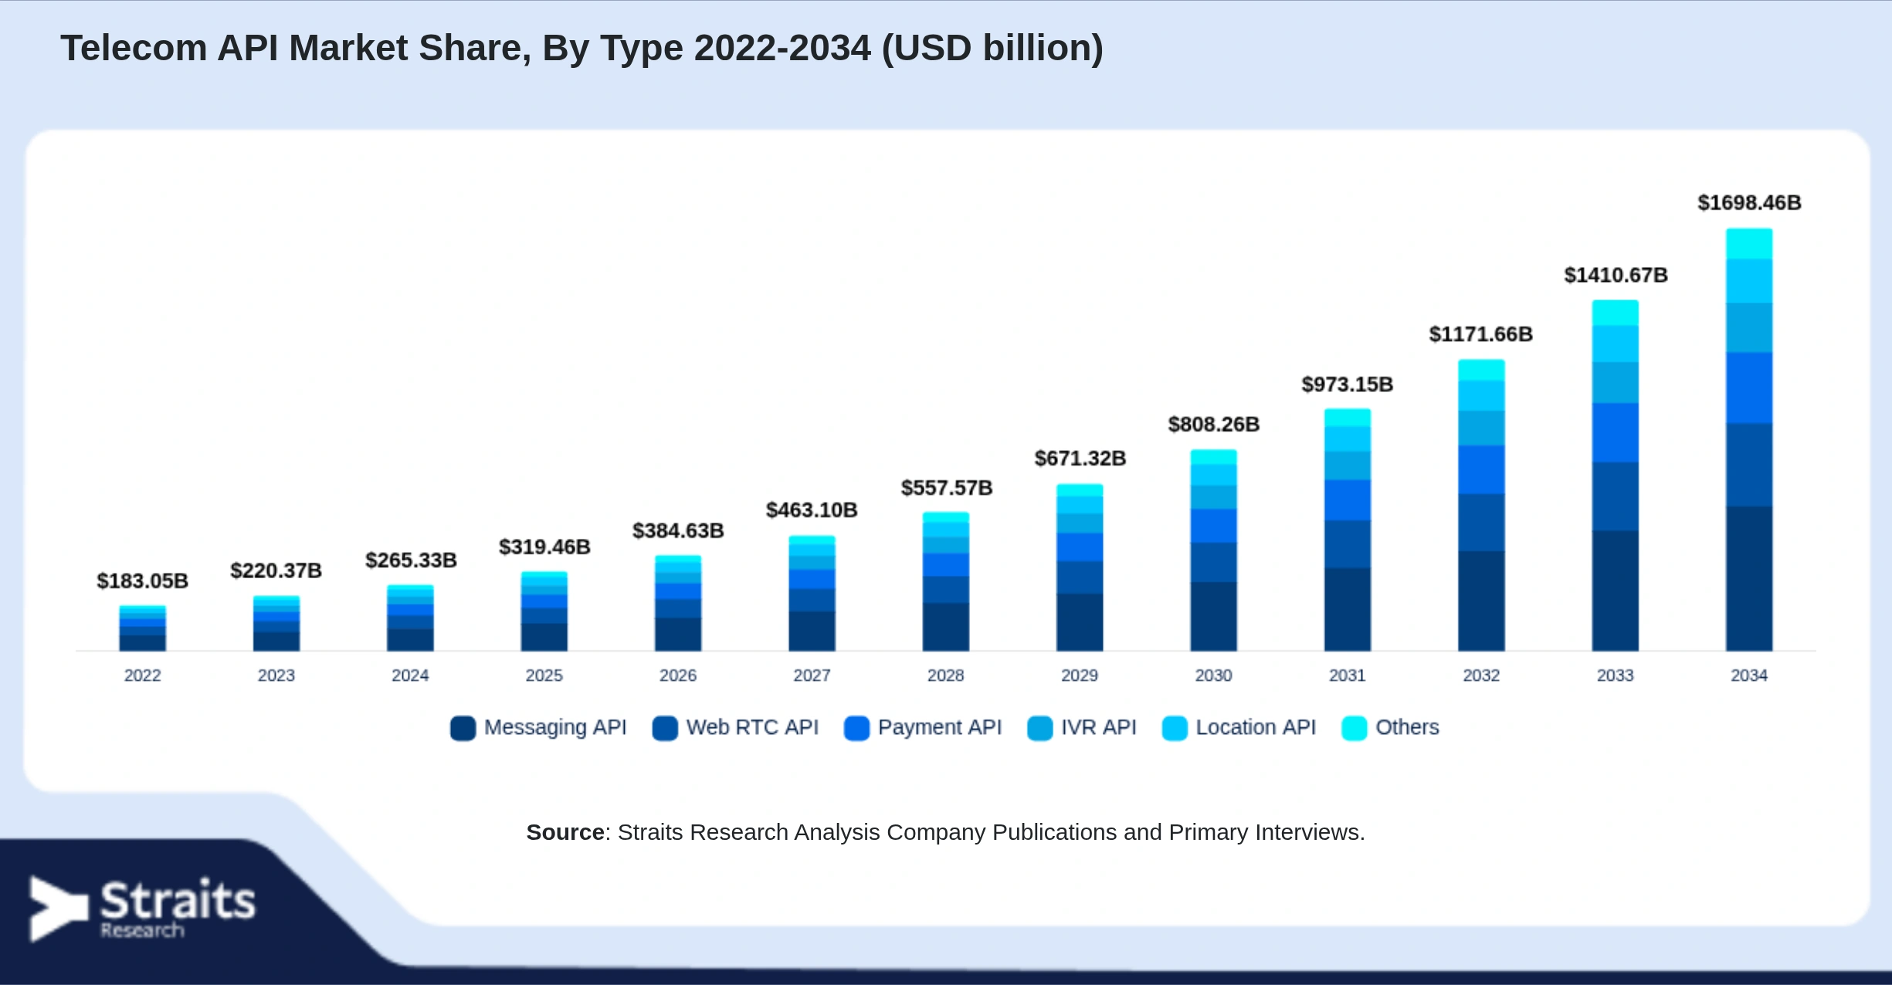Click the Source attribution text line
Screen dimensions: 1892x985
coord(946,832)
